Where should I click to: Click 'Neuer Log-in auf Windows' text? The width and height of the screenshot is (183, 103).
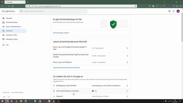(62, 62)
